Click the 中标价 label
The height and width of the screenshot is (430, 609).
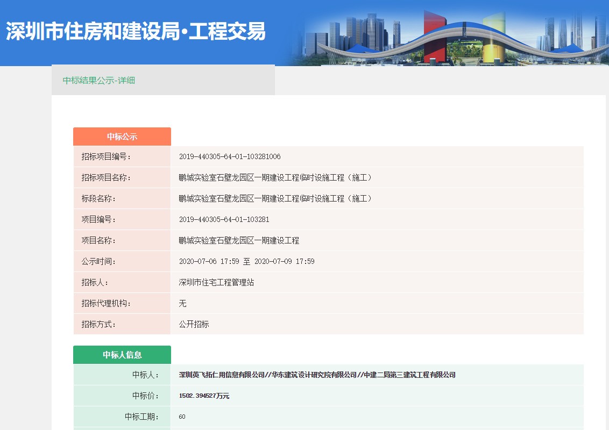[146, 396]
